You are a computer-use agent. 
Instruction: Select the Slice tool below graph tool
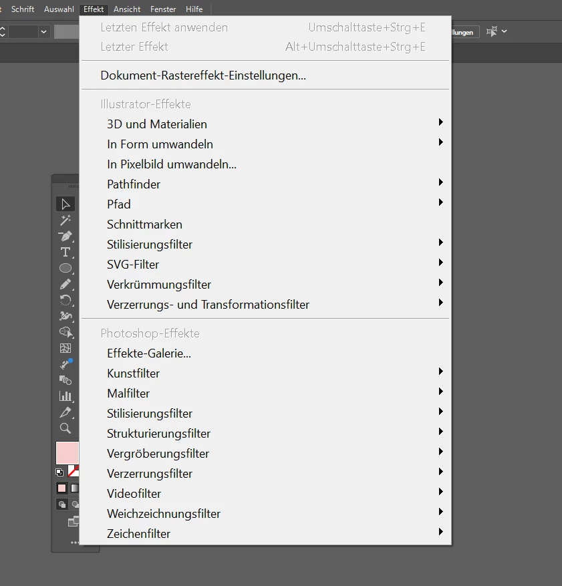tap(65, 412)
